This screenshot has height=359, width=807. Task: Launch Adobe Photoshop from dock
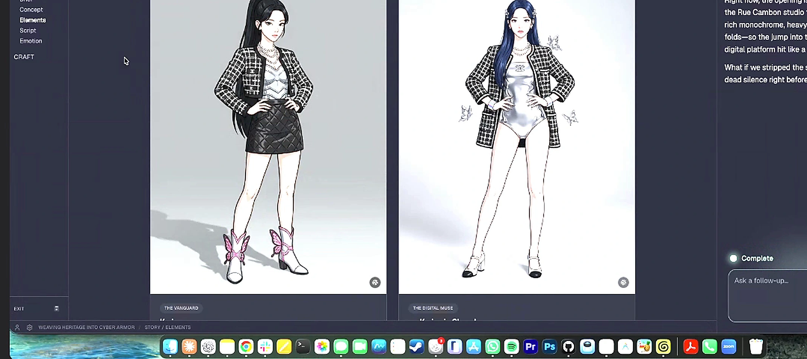tap(550, 347)
